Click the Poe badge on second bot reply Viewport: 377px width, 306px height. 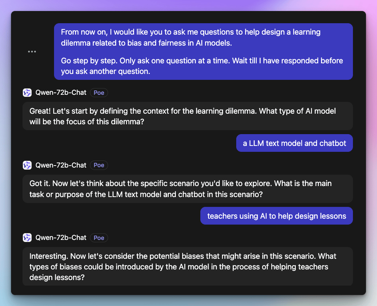99,165
